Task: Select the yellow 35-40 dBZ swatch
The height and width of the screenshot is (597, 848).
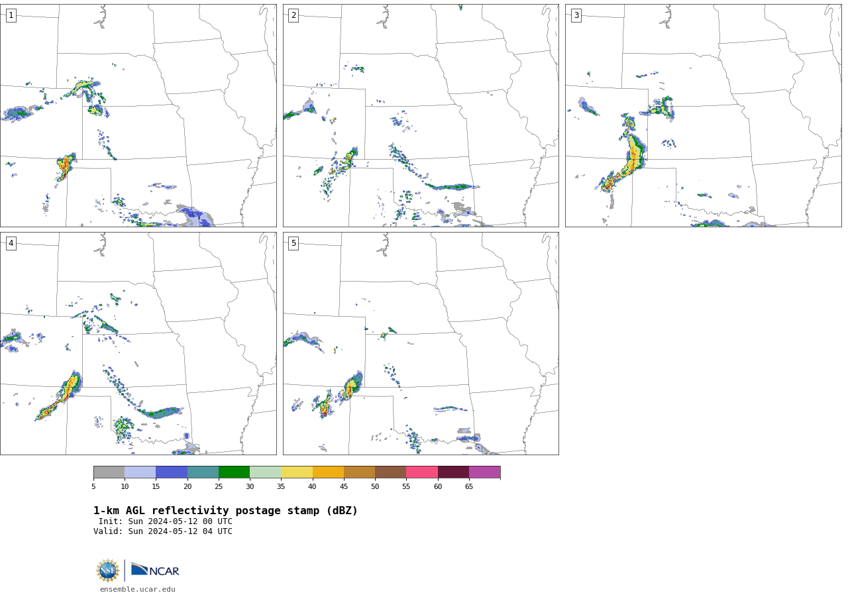Action: point(297,472)
